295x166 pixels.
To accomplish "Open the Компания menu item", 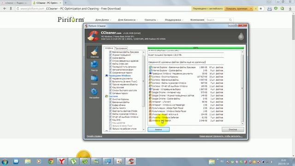I will click(197, 20).
